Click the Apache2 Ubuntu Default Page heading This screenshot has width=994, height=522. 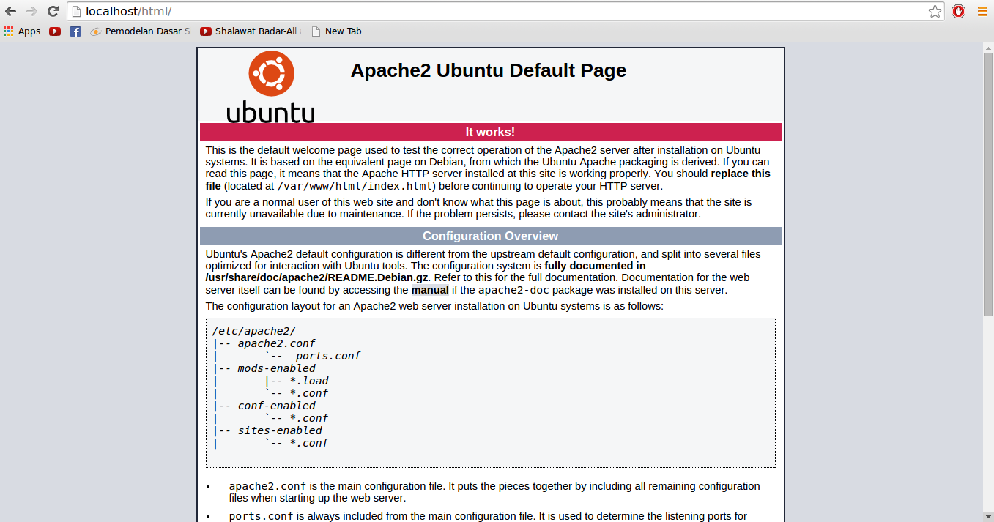(489, 70)
